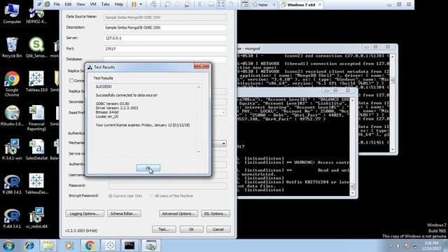448x252 pixels.
Task: Take a VM snapshot via toolbar icon
Action: click(x=168, y=4)
